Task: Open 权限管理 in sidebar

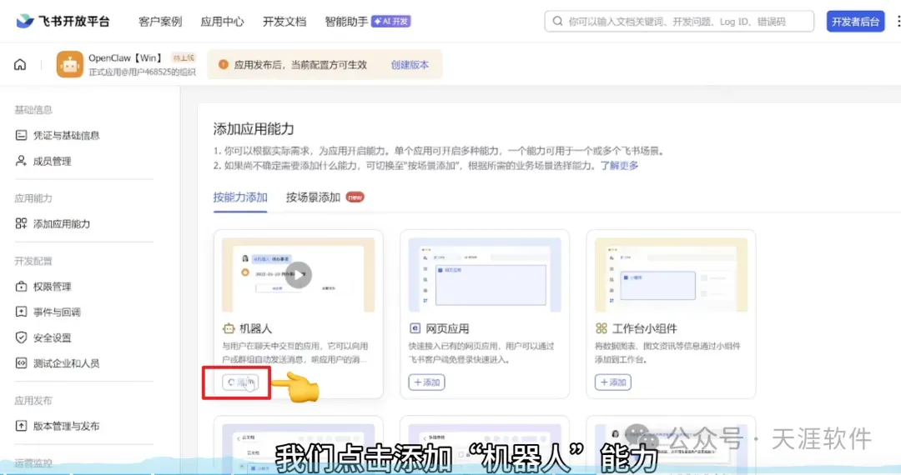Action: [x=52, y=287]
